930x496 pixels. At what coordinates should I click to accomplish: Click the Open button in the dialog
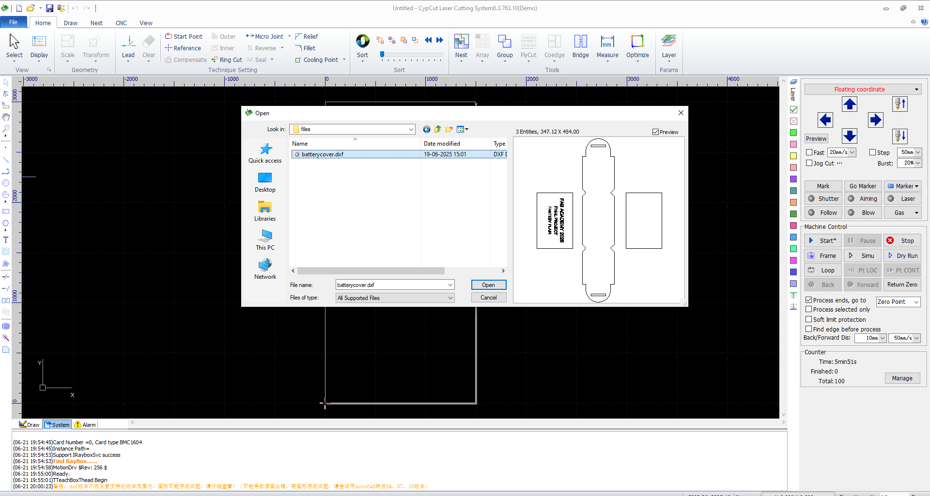tap(489, 285)
